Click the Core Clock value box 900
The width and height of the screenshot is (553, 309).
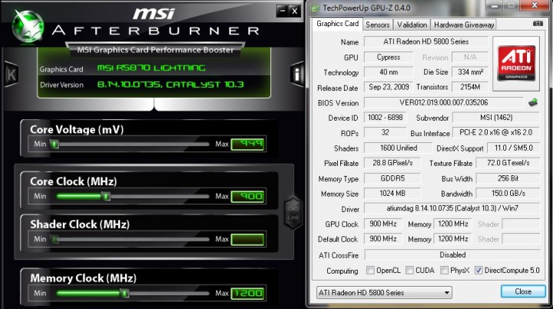tap(247, 196)
